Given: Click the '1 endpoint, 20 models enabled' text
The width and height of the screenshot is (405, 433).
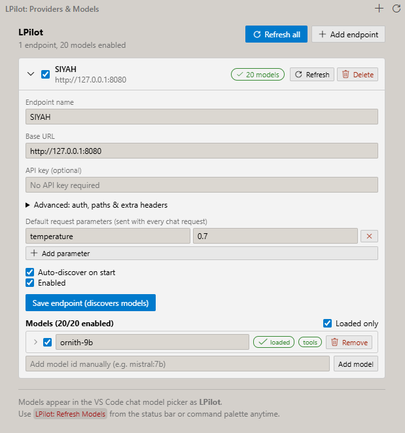Looking at the screenshot, I should click(72, 45).
